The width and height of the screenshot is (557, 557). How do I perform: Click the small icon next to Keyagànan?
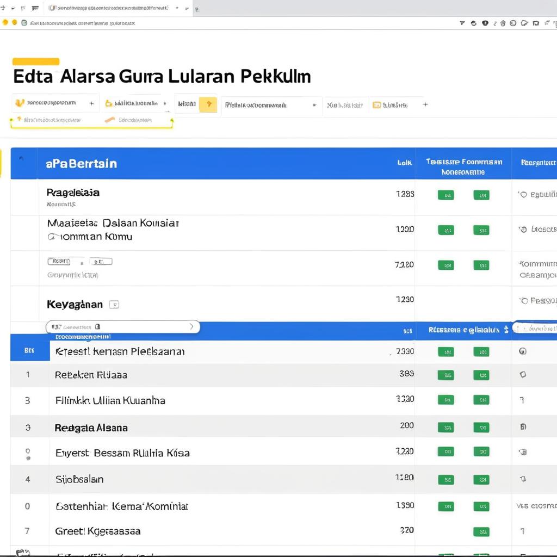(x=114, y=305)
